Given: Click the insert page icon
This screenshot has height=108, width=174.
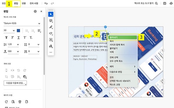Looking at the screenshot, I should 27,102.
